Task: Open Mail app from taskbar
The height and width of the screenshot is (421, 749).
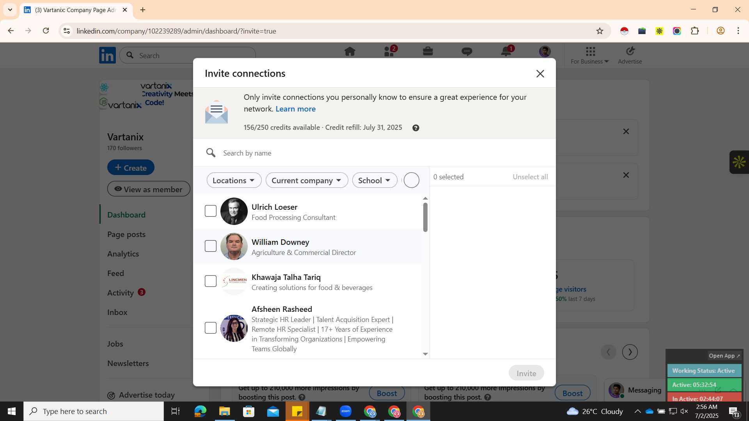Action: pyautogui.click(x=273, y=411)
